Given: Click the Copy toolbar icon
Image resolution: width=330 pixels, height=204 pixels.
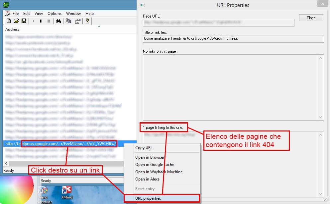Looking at the screenshot, I should click(x=68, y=21).
